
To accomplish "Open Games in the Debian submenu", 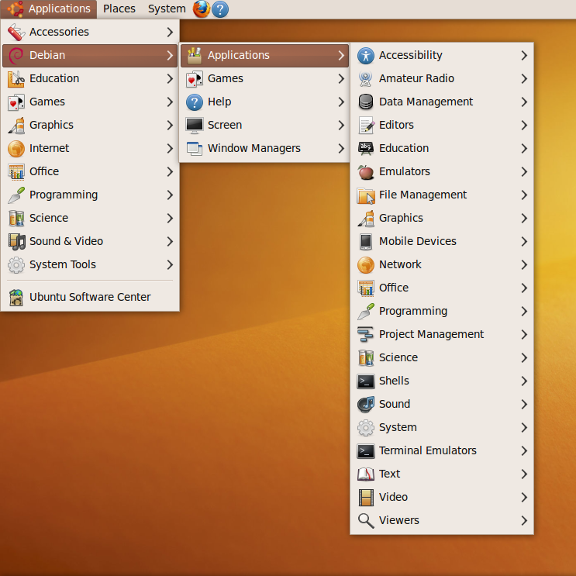I will pyautogui.click(x=264, y=78).
